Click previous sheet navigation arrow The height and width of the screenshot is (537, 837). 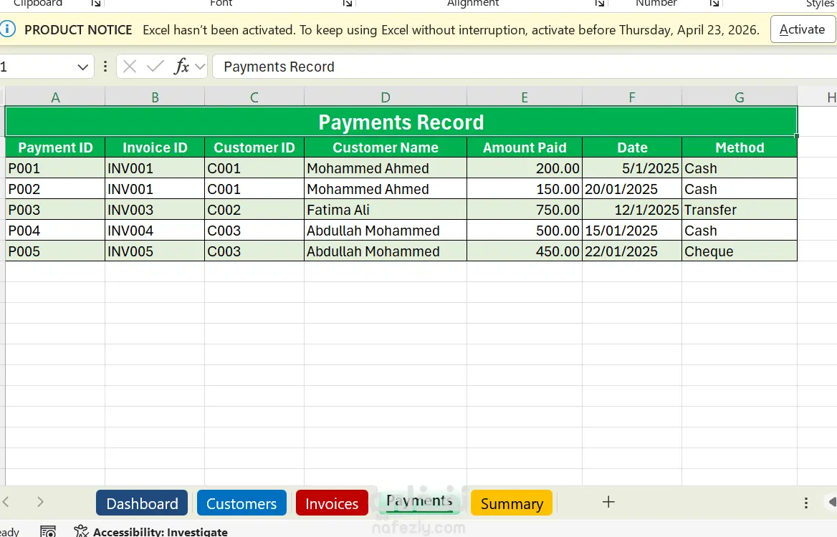[6, 502]
